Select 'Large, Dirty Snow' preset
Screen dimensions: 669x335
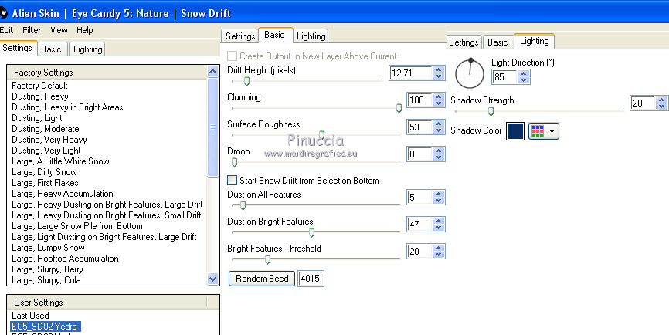point(44,172)
